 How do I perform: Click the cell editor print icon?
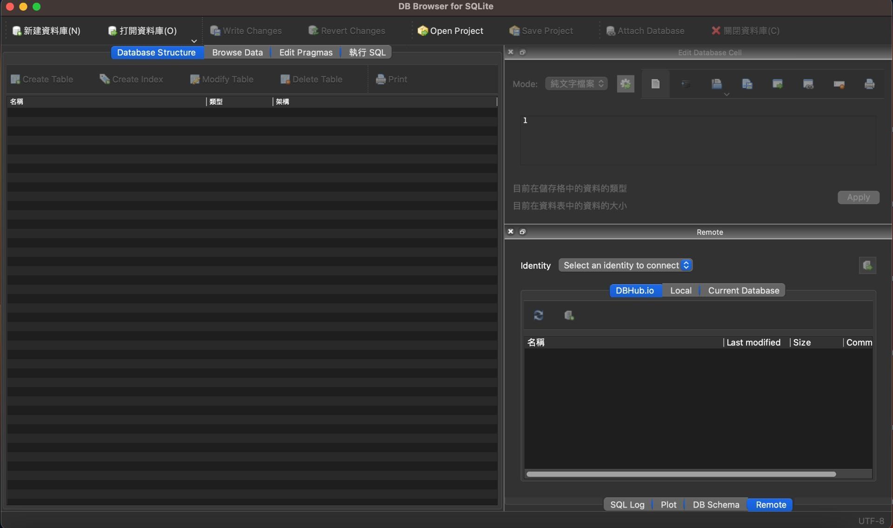click(x=869, y=84)
